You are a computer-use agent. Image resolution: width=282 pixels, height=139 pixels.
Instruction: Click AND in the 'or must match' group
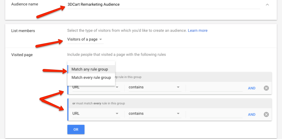(x=252, y=115)
